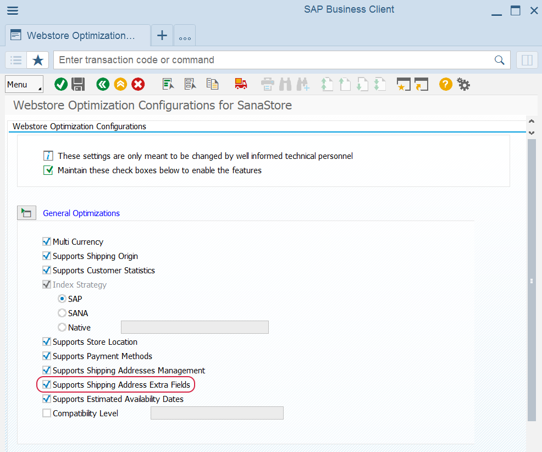The width and height of the screenshot is (542, 452).
Task: Click the green check icon beside Maintain text
Action: (x=48, y=170)
